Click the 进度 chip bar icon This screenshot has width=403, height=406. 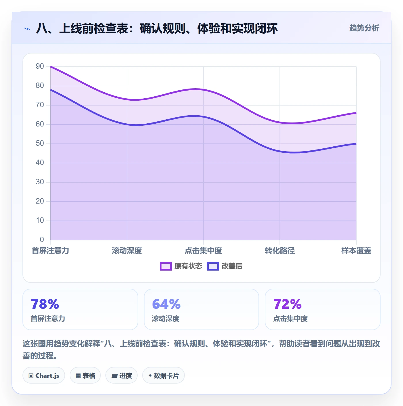tap(114, 376)
